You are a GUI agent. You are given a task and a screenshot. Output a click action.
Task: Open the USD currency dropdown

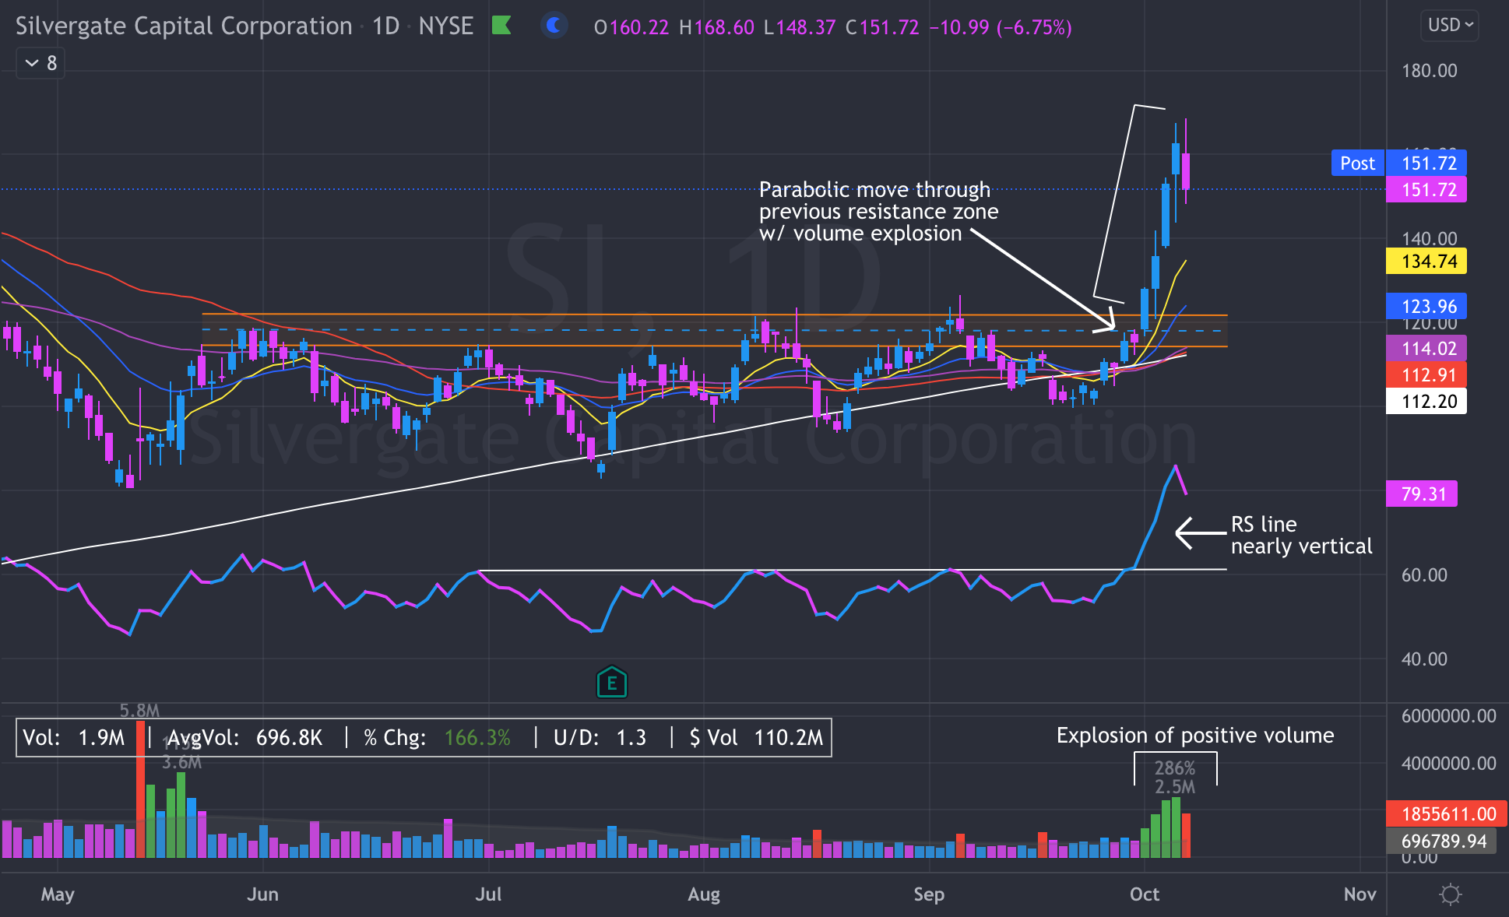click(x=1450, y=25)
